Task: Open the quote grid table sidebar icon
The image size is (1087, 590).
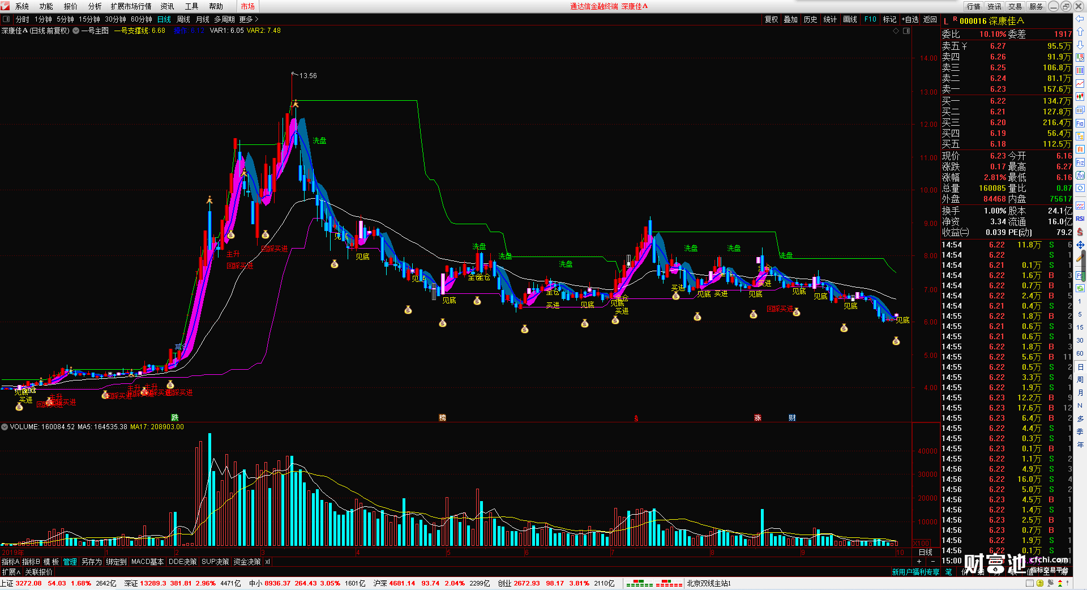Action: (1080, 71)
